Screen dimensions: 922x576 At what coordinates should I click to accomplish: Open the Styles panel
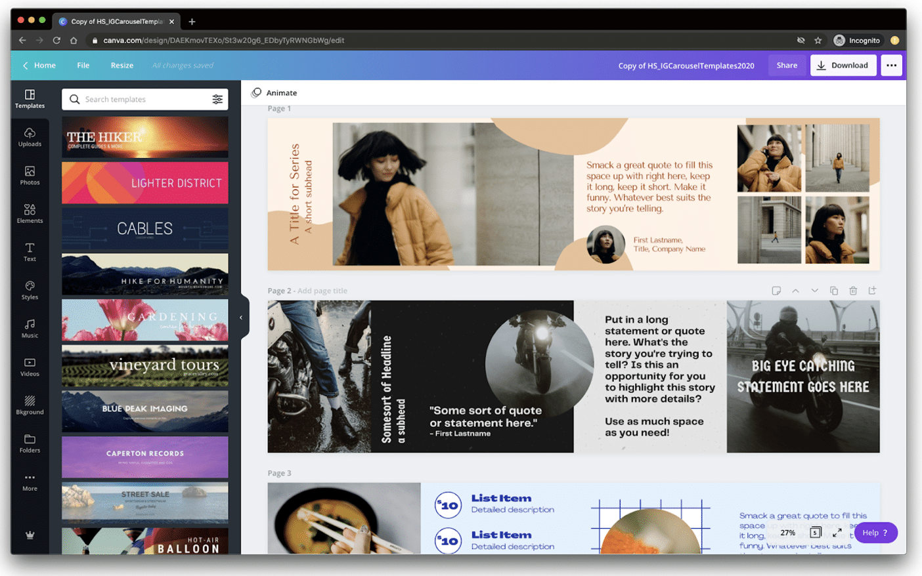coord(30,290)
